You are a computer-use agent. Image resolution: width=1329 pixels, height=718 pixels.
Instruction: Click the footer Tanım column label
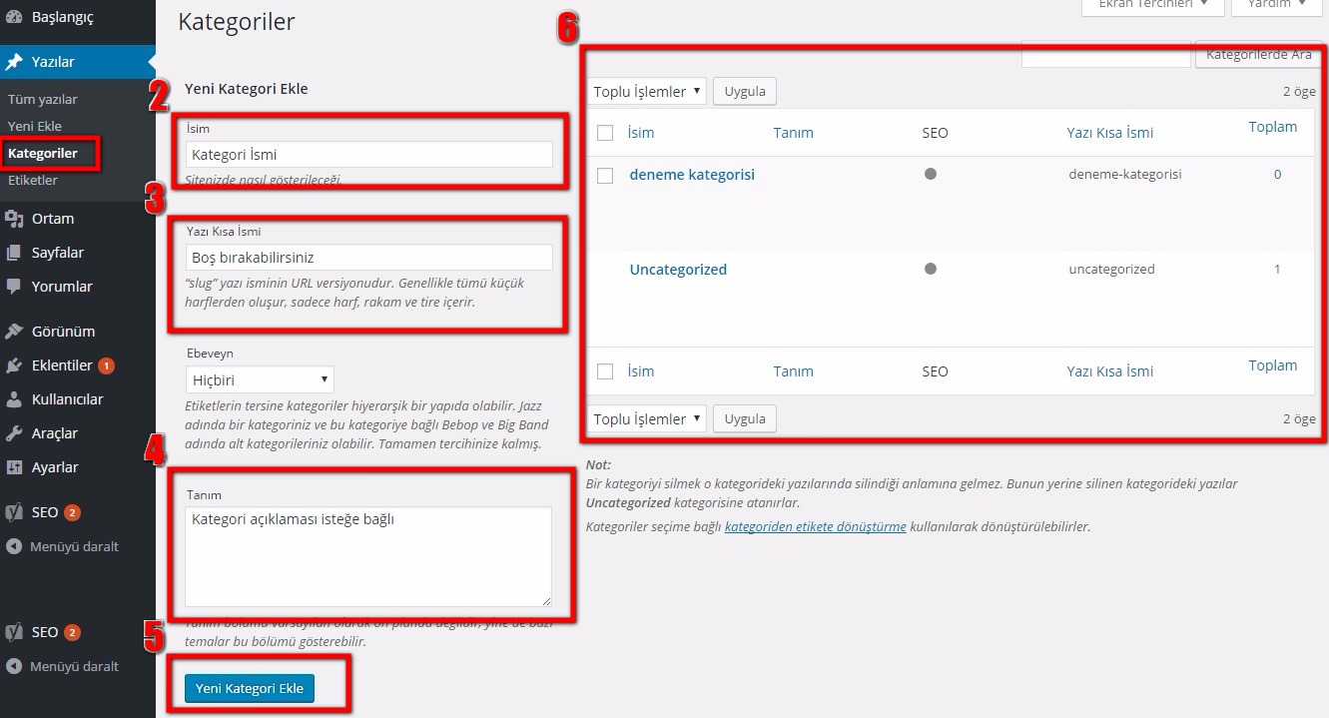pyautogui.click(x=794, y=370)
